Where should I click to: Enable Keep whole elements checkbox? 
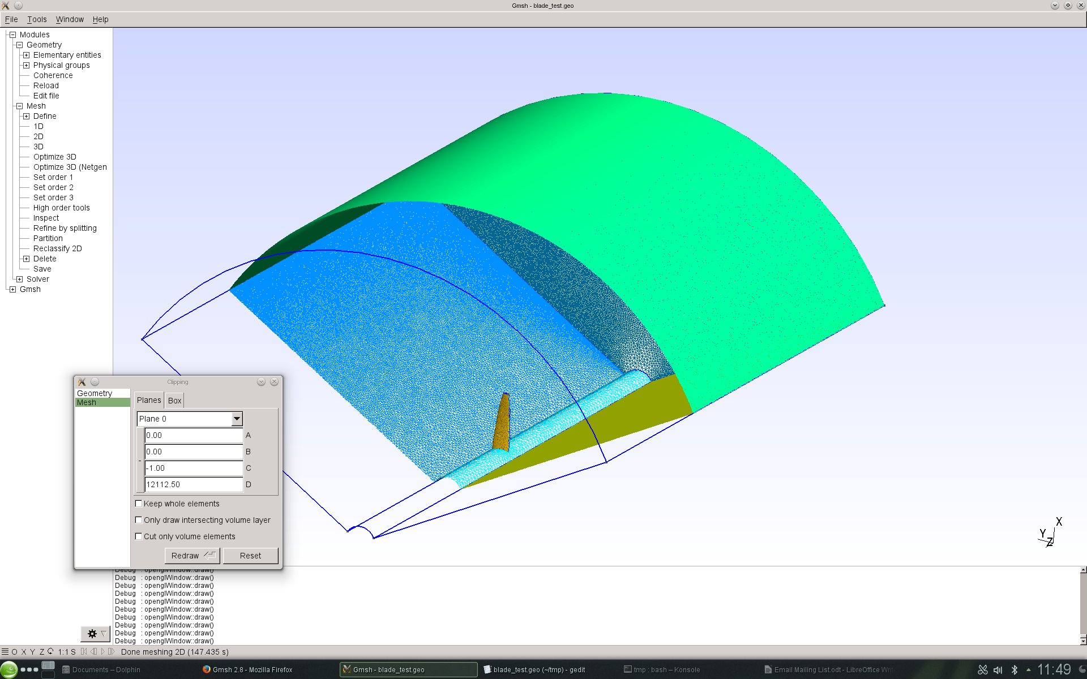coord(139,504)
